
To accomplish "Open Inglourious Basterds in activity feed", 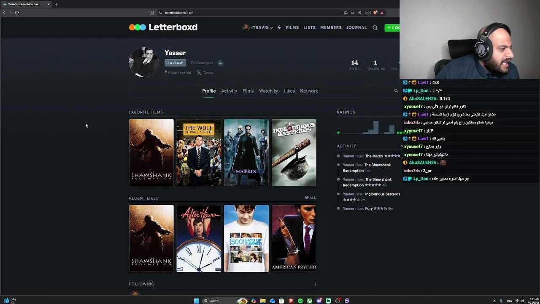I will 382,194.
